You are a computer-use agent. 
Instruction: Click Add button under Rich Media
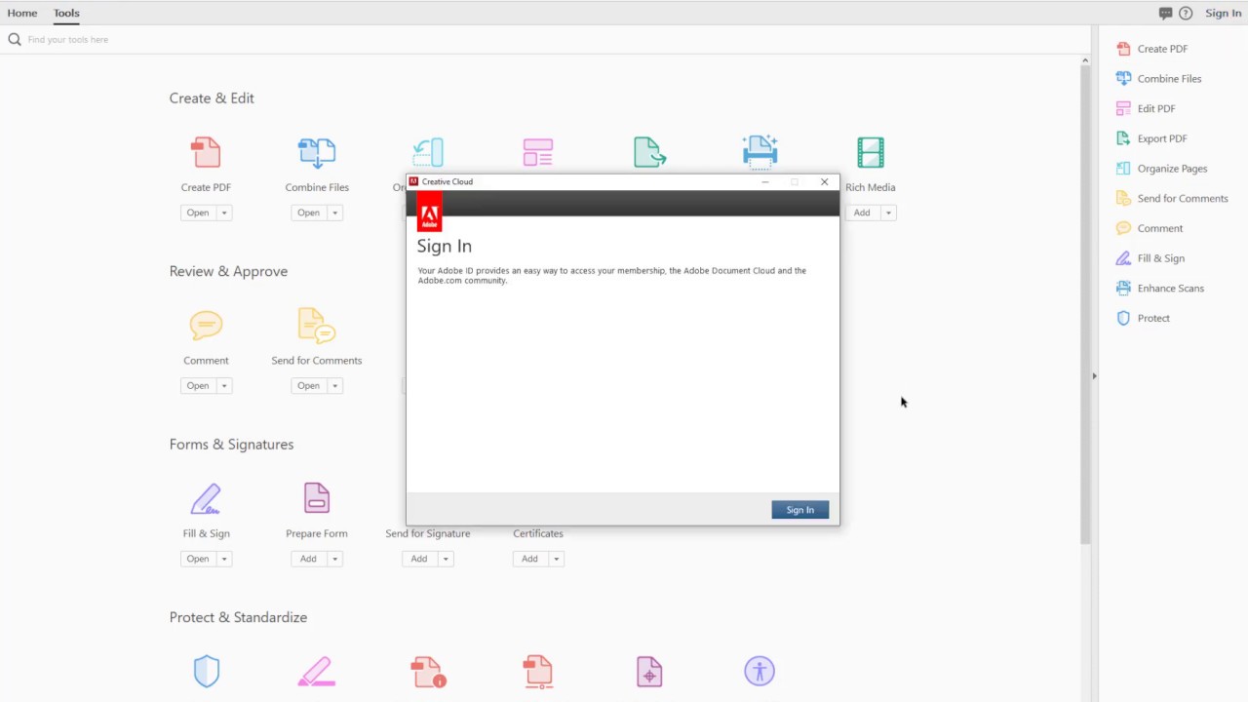click(862, 213)
